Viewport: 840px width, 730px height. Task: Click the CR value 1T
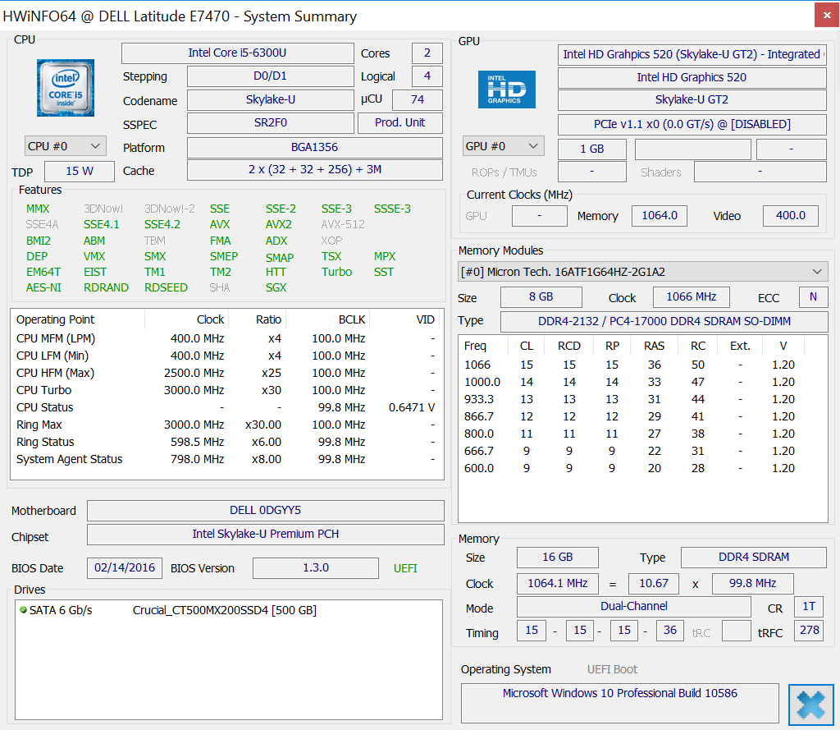coord(809,607)
